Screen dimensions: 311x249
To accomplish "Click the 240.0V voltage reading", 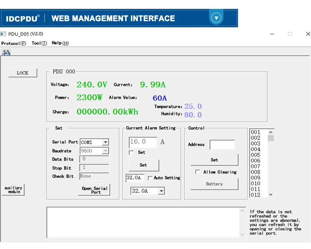I will pyautogui.click(x=92, y=85).
